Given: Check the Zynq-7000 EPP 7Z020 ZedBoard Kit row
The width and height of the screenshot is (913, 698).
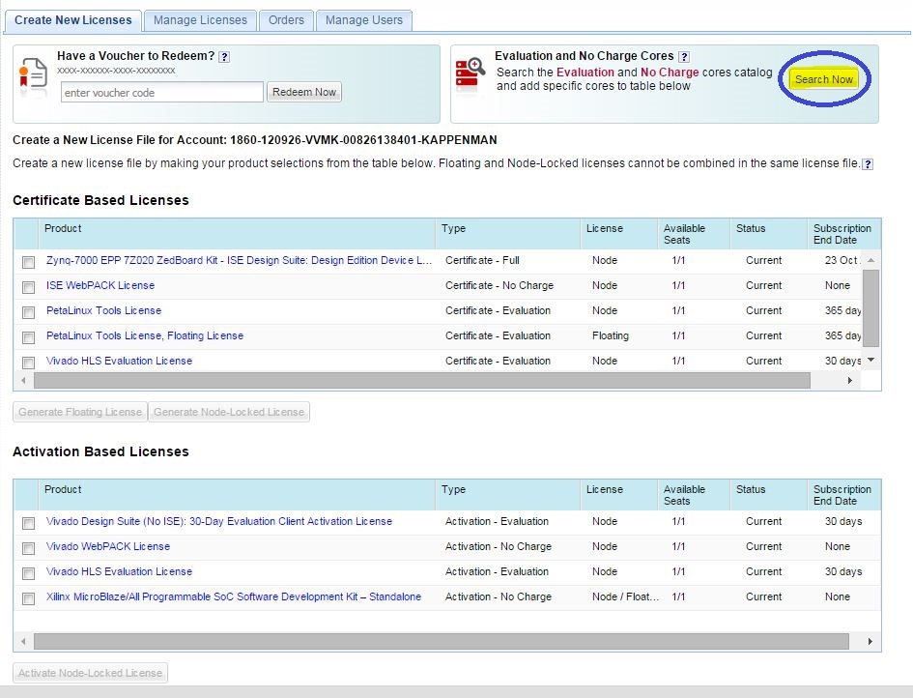Looking at the screenshot, I should pyautogui.click(x=28, y=263).
